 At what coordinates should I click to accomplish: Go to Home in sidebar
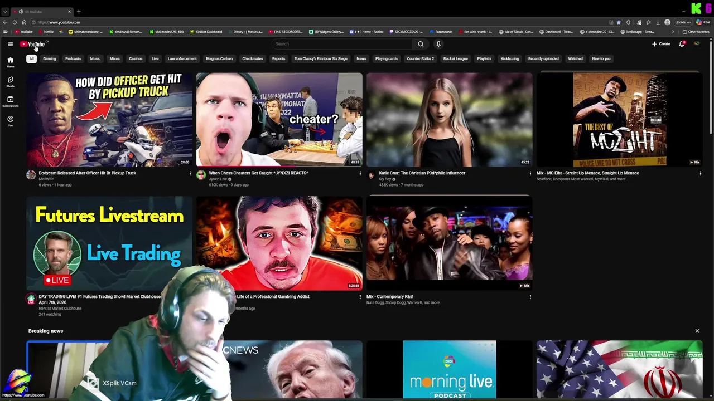click(10, 62)
